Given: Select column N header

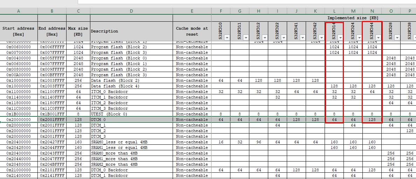Looking at the screenshot, I should tap(372, 11).
